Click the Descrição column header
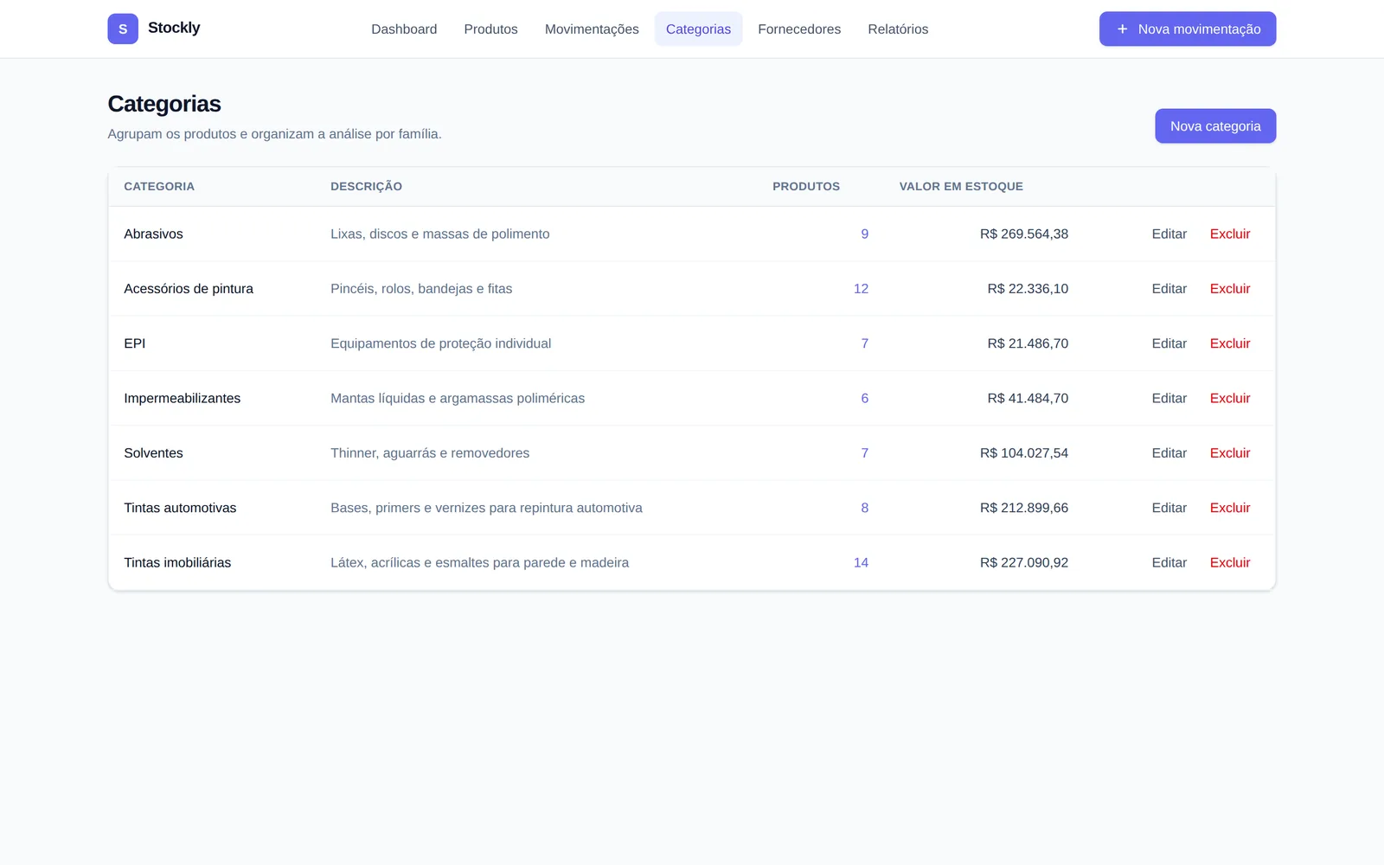The height and width of the screenshot is (865, 1384). pyautogui.click(x=366, y=186)
